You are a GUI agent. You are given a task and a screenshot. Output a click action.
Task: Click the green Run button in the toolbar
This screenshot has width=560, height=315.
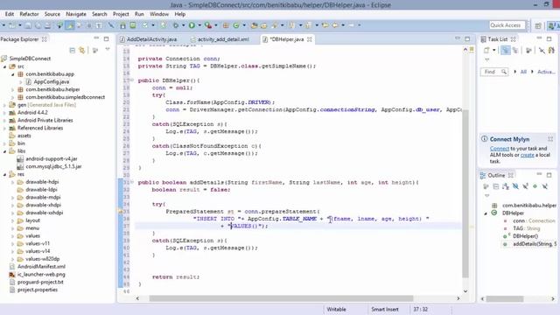(192, 25)
